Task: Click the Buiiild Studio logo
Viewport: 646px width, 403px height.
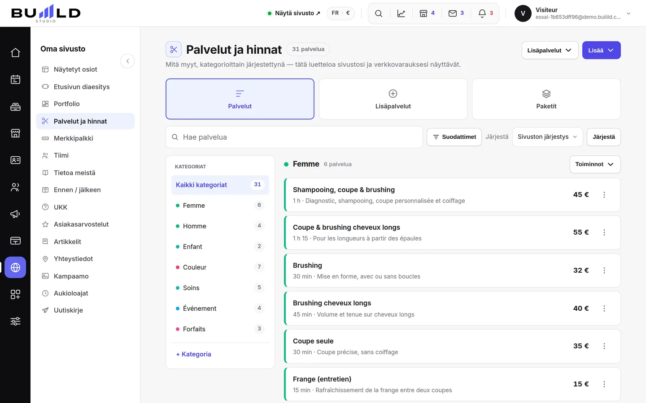Action: (x=46, y=13)
